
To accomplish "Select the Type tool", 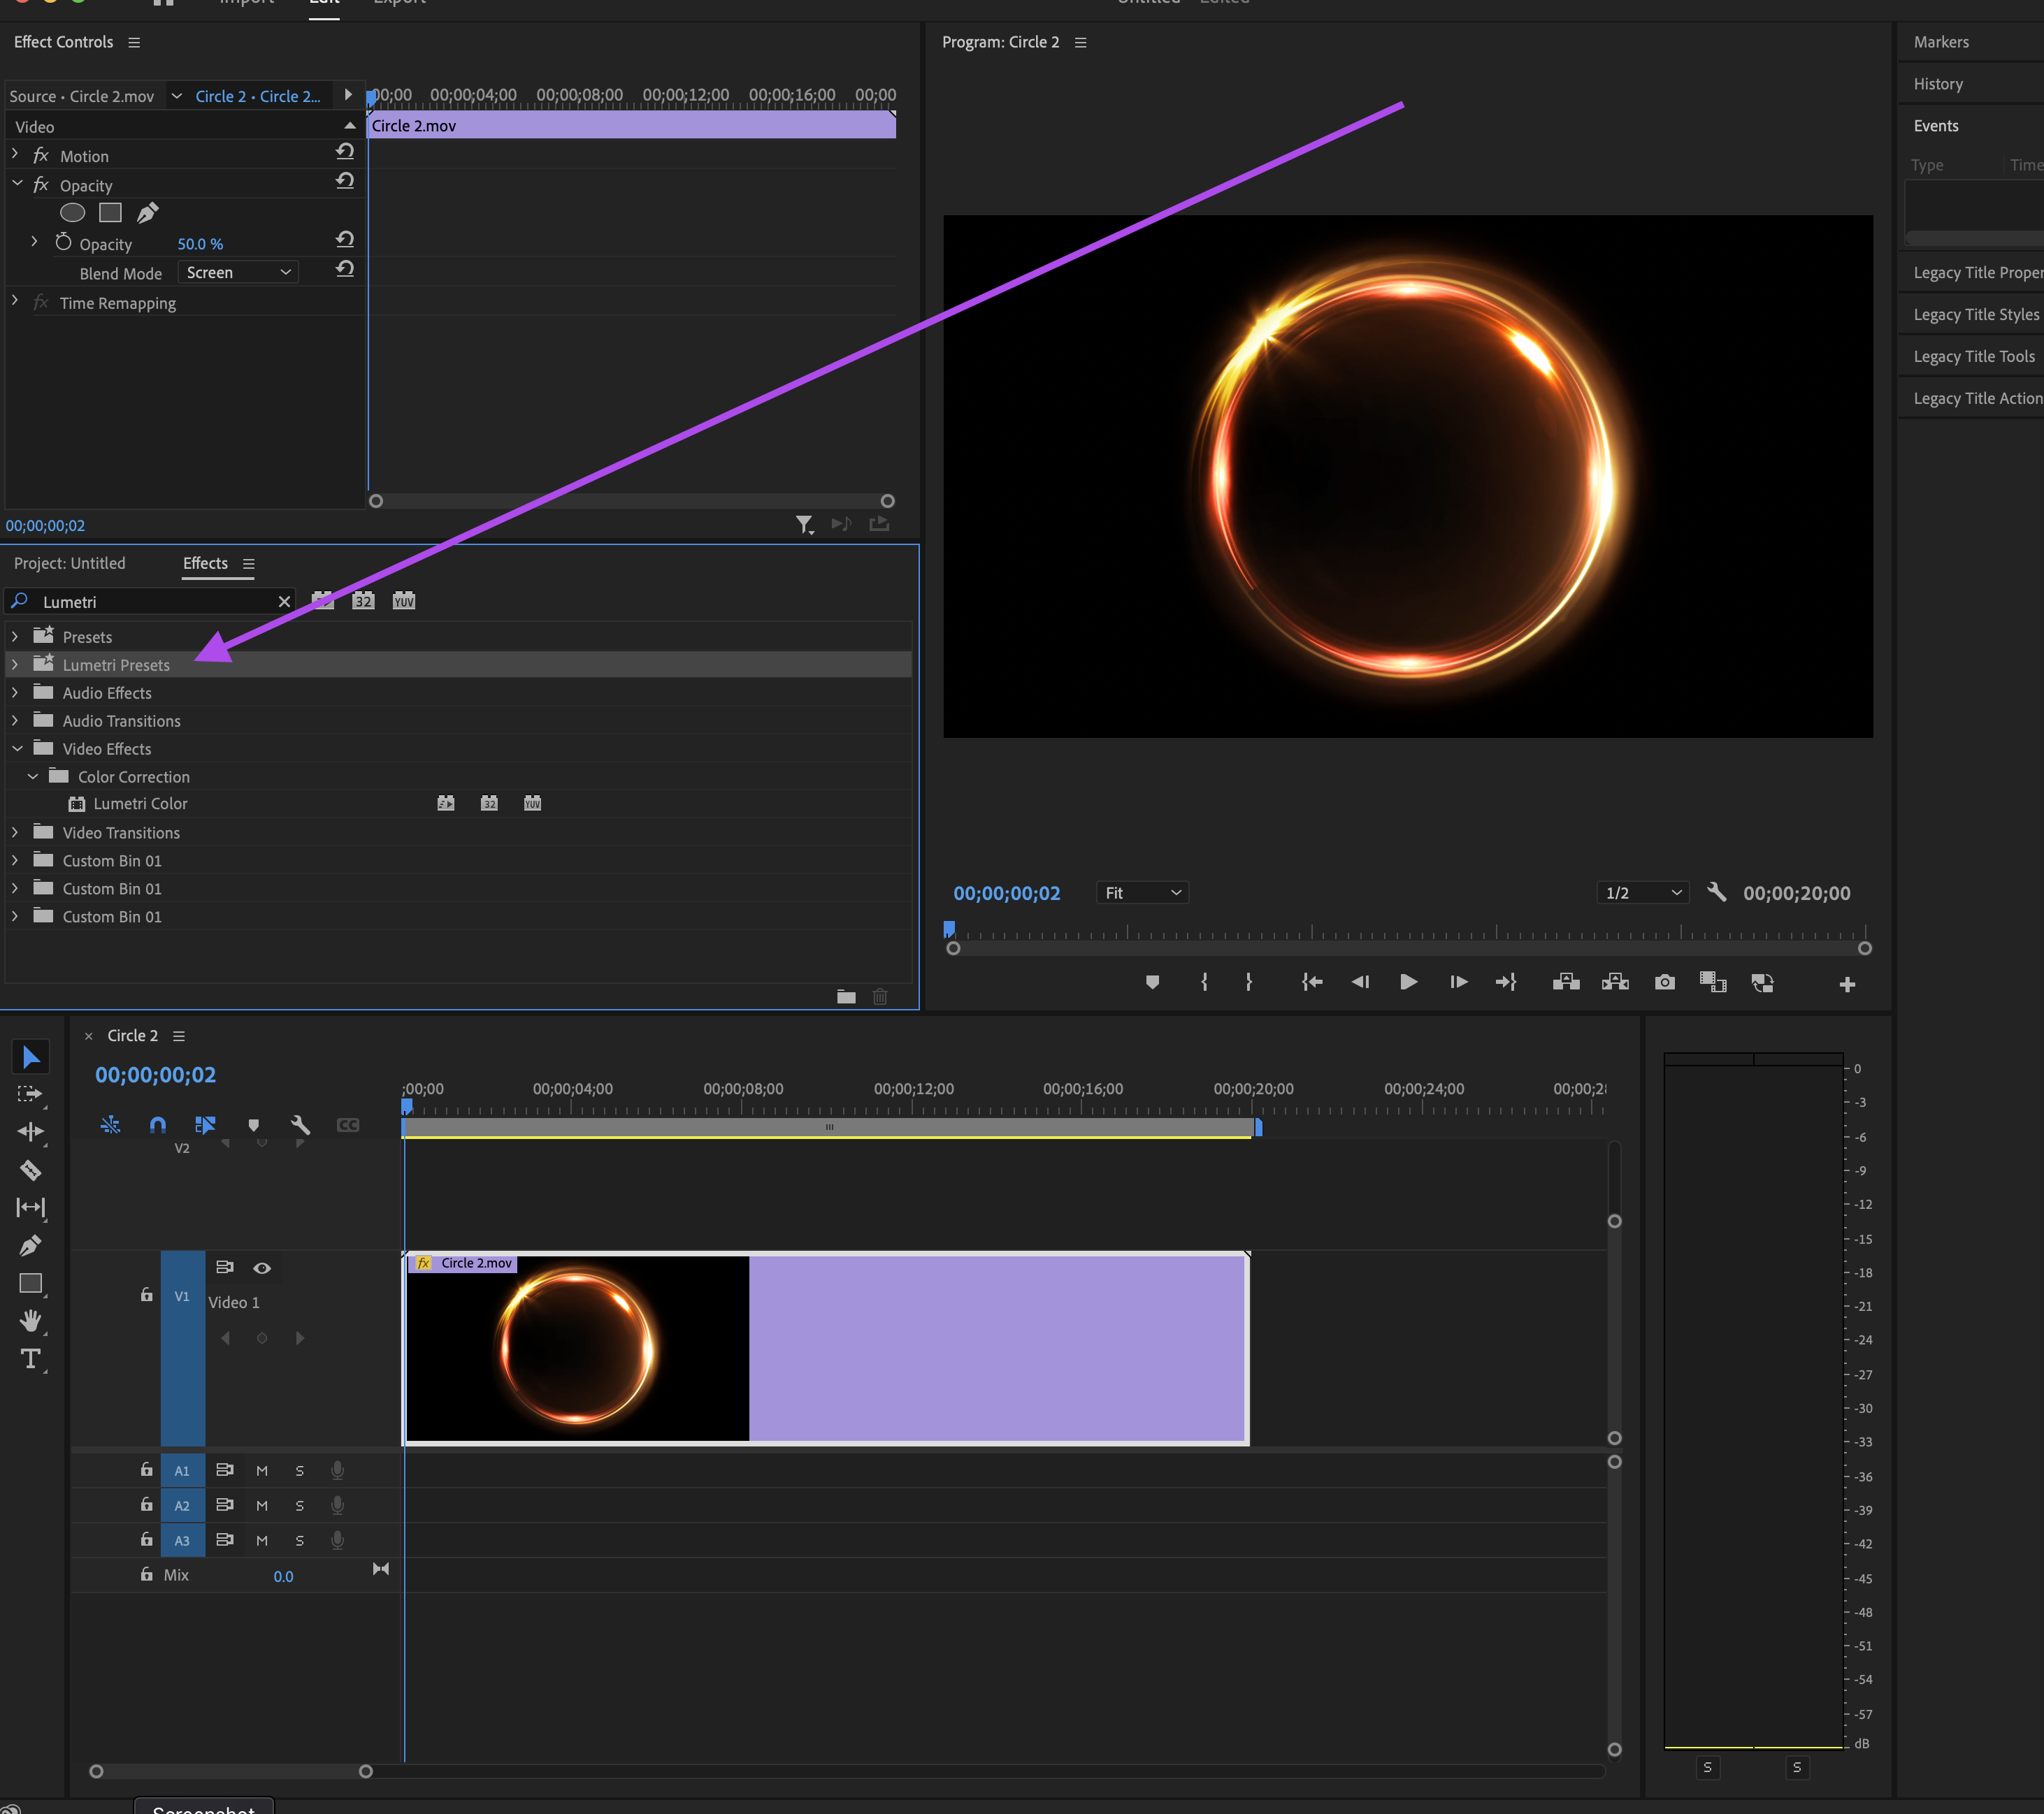I will 30,1358.
